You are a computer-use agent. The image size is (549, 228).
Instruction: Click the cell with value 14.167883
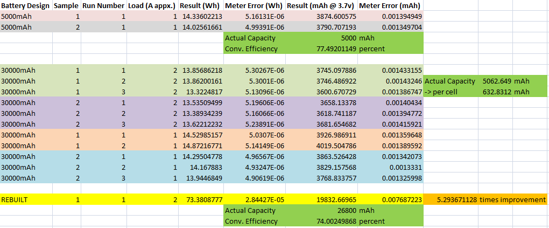coord(201,167)
